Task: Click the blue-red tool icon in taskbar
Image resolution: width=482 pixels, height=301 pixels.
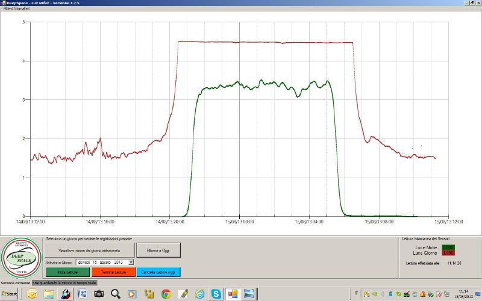Action: 65,294
